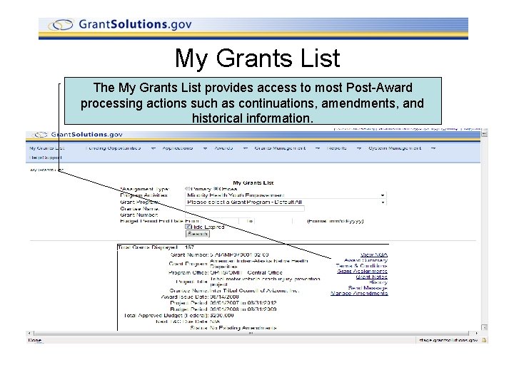Select the Offices assignment type radio button
The image size is (514, 385).
(216, 188)
